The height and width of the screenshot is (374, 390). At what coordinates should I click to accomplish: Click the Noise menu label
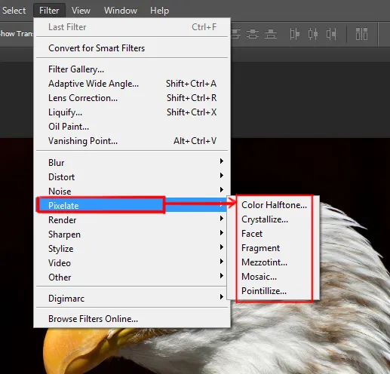click(60, 192)
